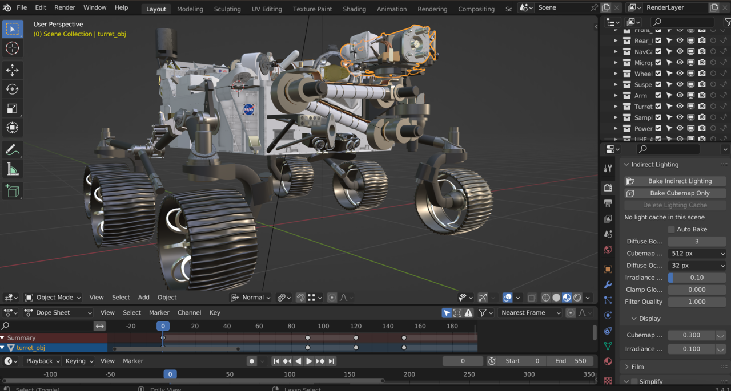Toggle X-Ray in viewport header

[532, 298]
